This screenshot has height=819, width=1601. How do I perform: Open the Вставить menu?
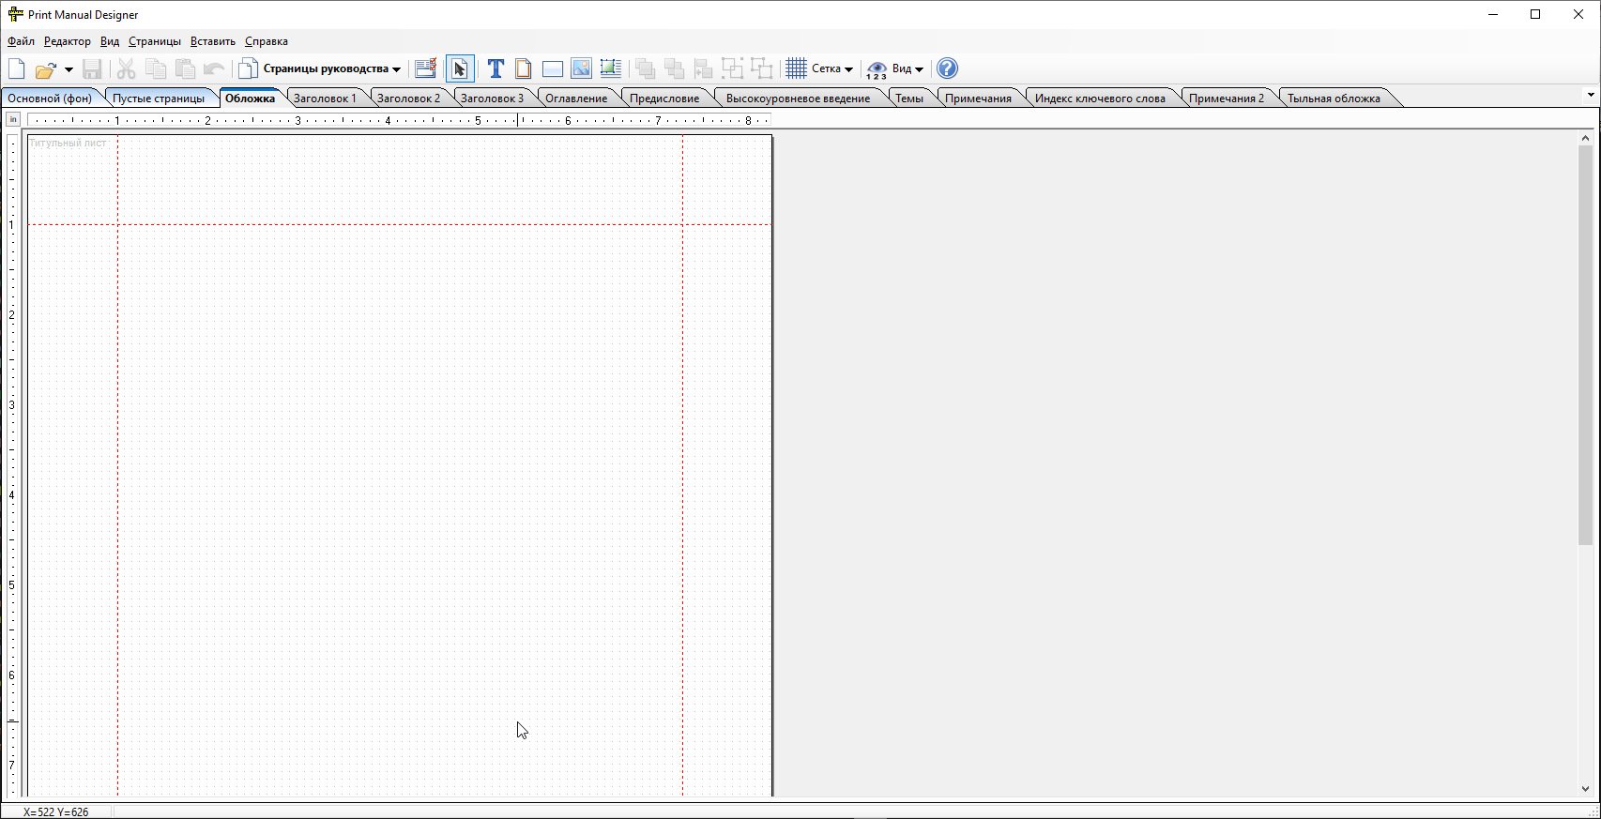pyautogui.click(x=213, y=41)
